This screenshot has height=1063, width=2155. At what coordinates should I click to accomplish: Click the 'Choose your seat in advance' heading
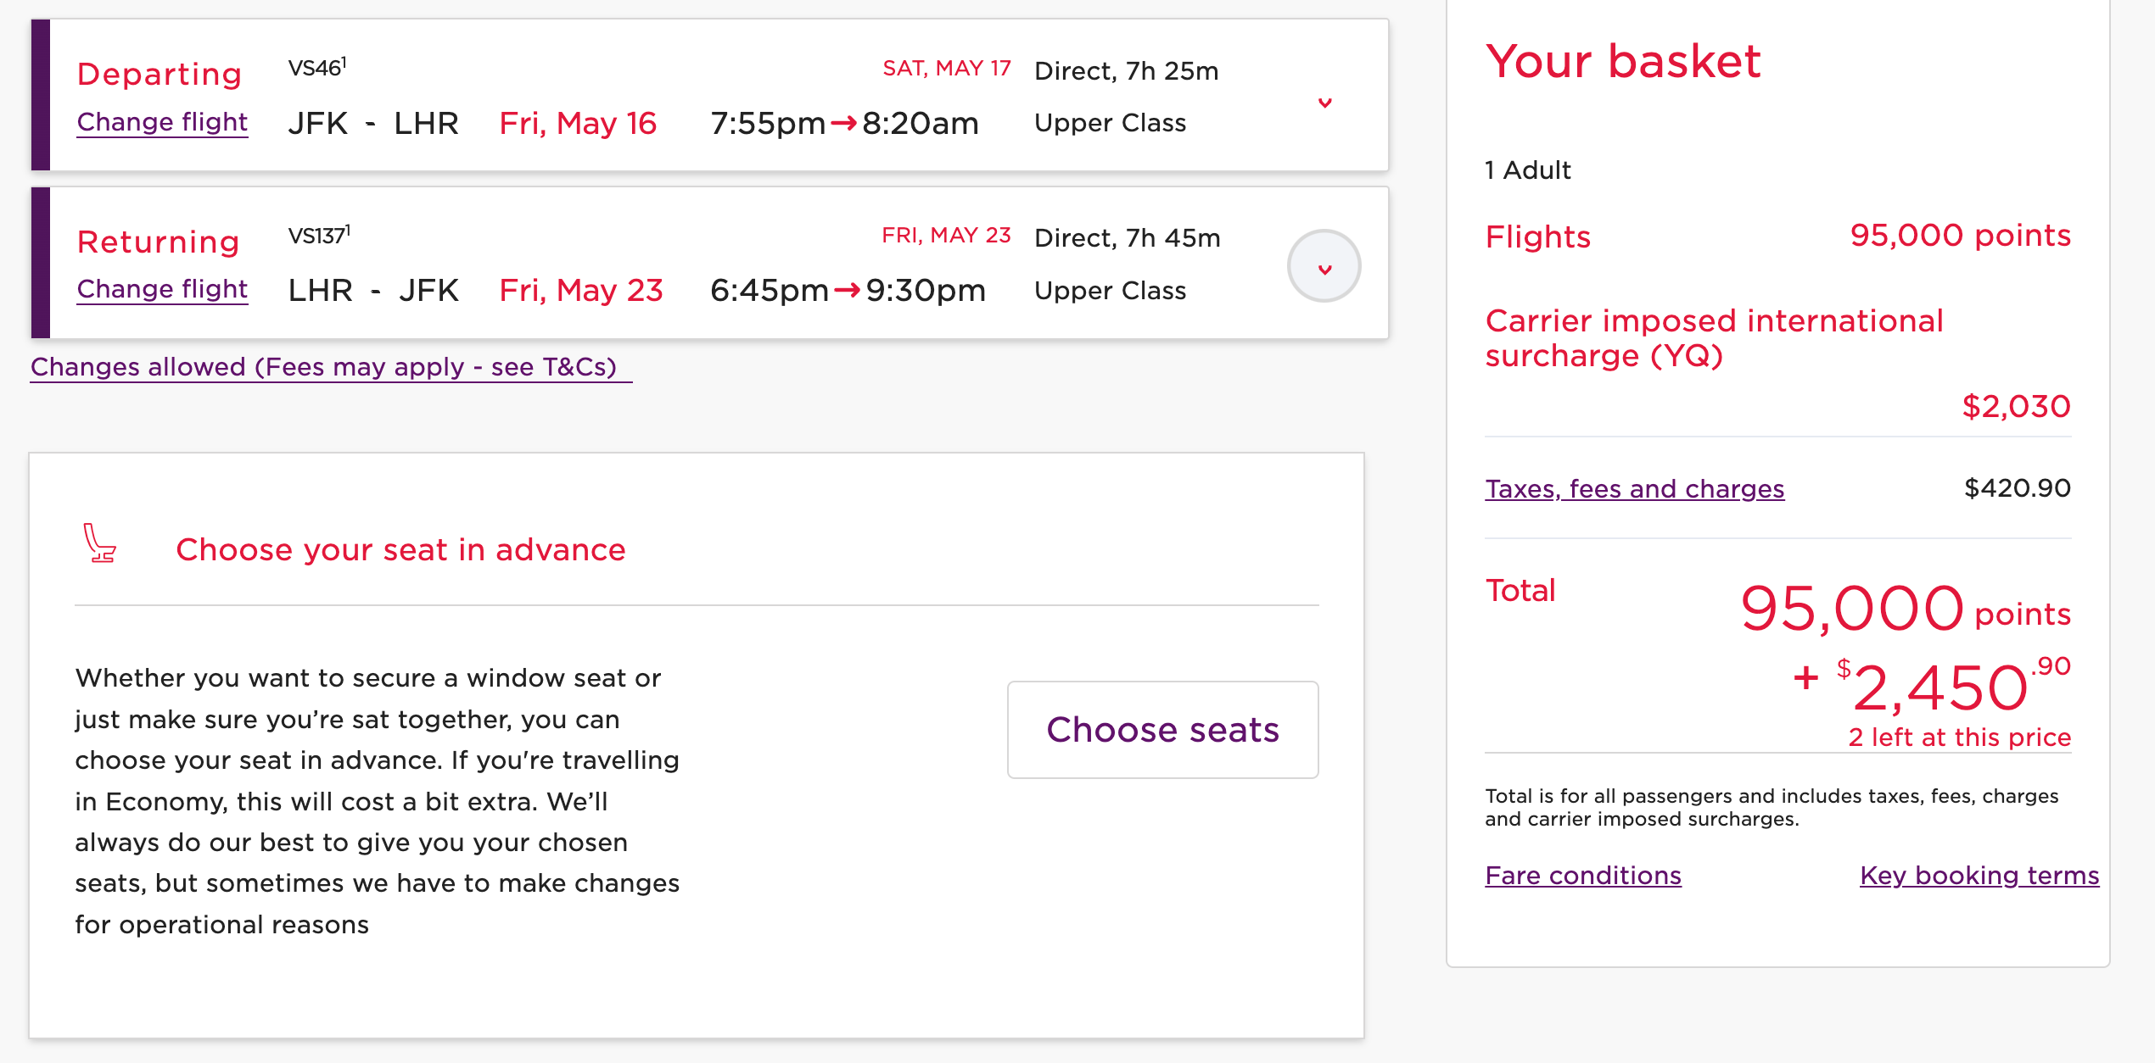400,550
